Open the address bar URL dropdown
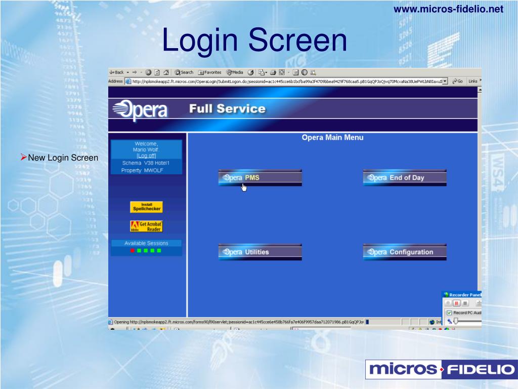 click(445, 81)
